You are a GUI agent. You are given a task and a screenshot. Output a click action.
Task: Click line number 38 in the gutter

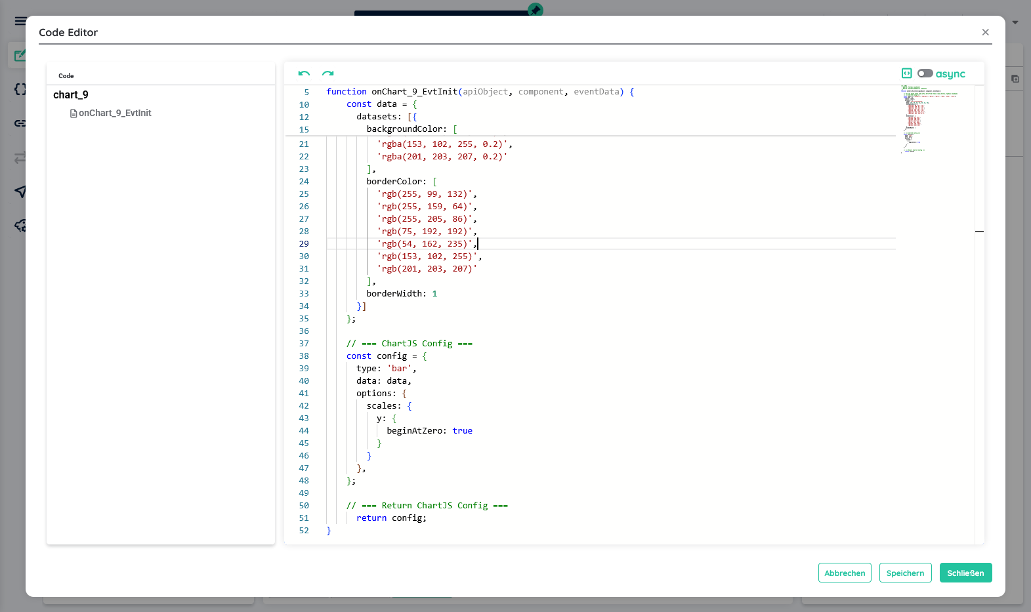tap(304, 356)
